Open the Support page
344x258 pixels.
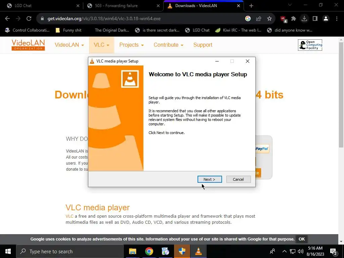click(203, 45)
